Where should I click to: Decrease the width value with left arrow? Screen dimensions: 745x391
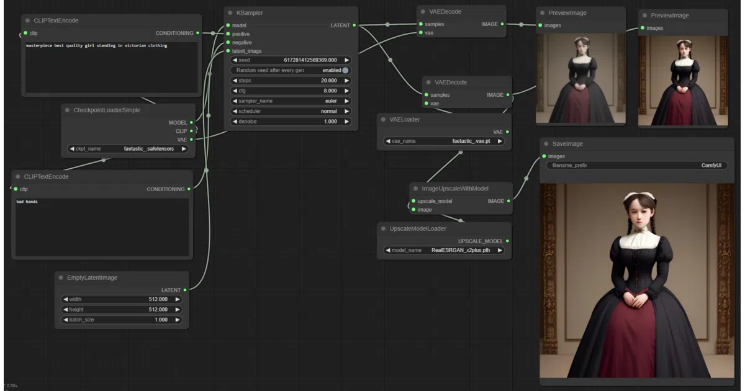[x=65, y=299]
